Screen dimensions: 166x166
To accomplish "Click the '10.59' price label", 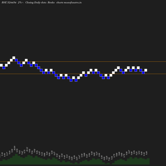I will point(15,148).
